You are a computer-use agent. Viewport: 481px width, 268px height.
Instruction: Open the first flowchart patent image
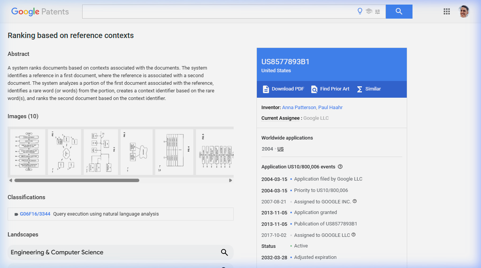point(28,152)
